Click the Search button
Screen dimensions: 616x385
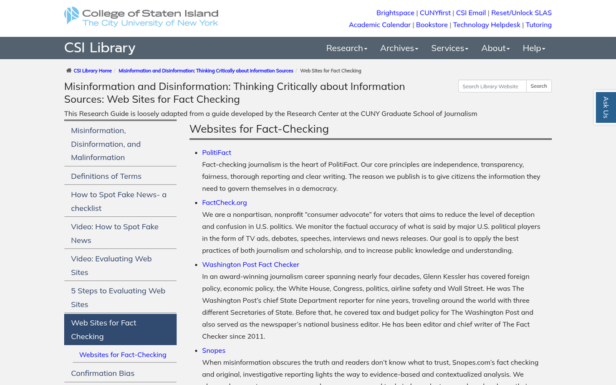539,87
